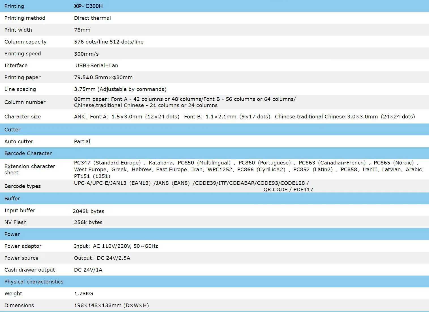The height and width of the screenshot is (312, 429).
Task: Click the 'Input buffer' label
Action: pos(20,211)
